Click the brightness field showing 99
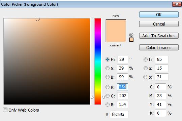Image resolution: width=182 pixels, height=121 pixels. coord(122,77)
